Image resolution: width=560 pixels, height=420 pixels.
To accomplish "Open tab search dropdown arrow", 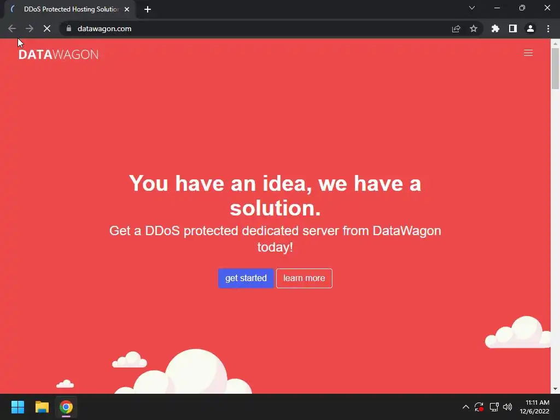I will coord(472,8).
